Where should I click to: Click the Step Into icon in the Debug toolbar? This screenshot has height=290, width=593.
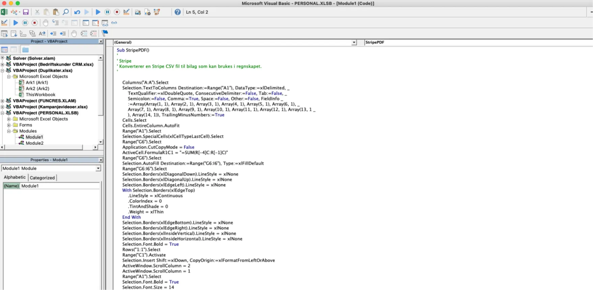pos(55,23)
